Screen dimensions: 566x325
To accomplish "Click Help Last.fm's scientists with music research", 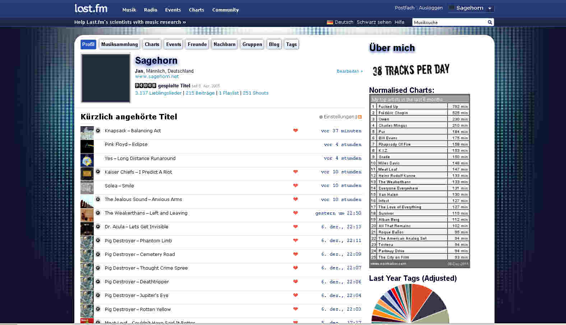I will [x=130, y=22].
